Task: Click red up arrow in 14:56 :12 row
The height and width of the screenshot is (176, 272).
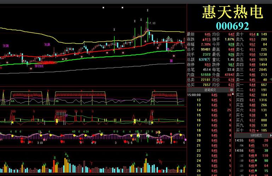Action: [256, 156]
